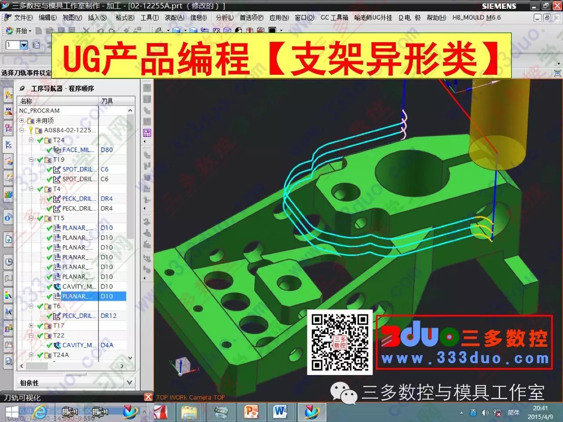
Task: Open the HD3D tools sidebar tab
Action: click(x=8, y=217)
